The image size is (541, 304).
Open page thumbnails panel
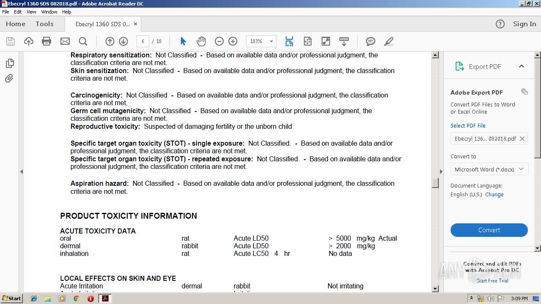coord(10,63)
